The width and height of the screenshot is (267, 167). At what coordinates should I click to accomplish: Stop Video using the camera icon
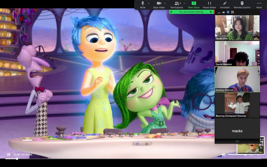pos(159,5)
